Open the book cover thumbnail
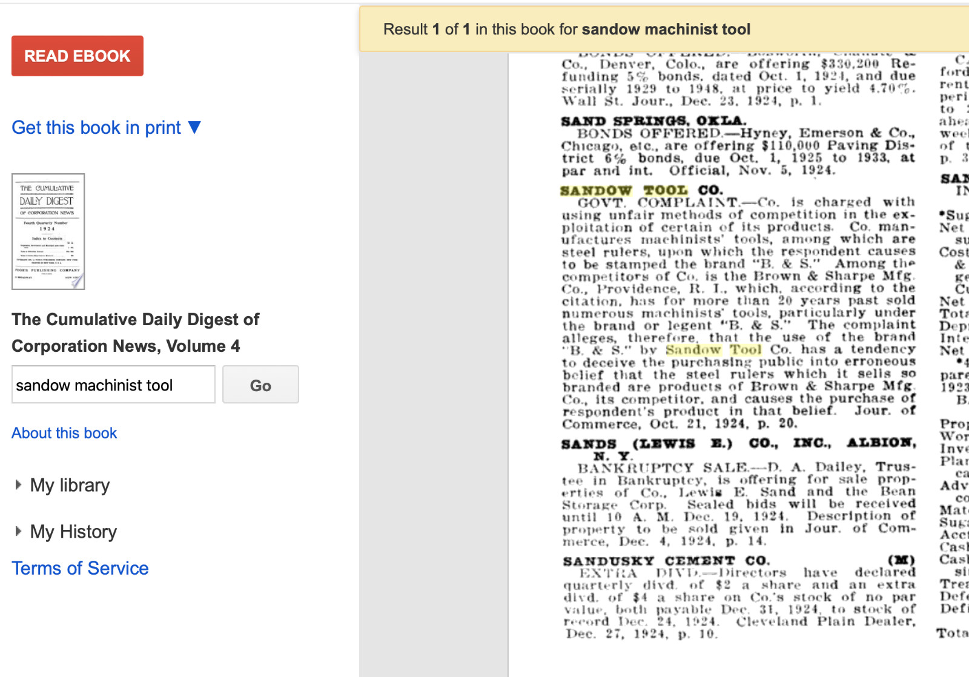 [48, 231]
